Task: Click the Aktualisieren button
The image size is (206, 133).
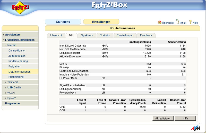Action: pyautogui.click(x=163, y=118)
